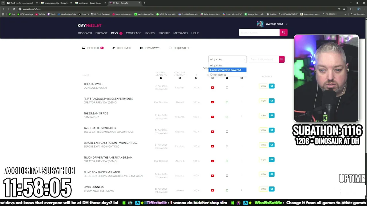367x206 pixels.
Task: Bookmark this page with the star icon
Action: [344, 9]
